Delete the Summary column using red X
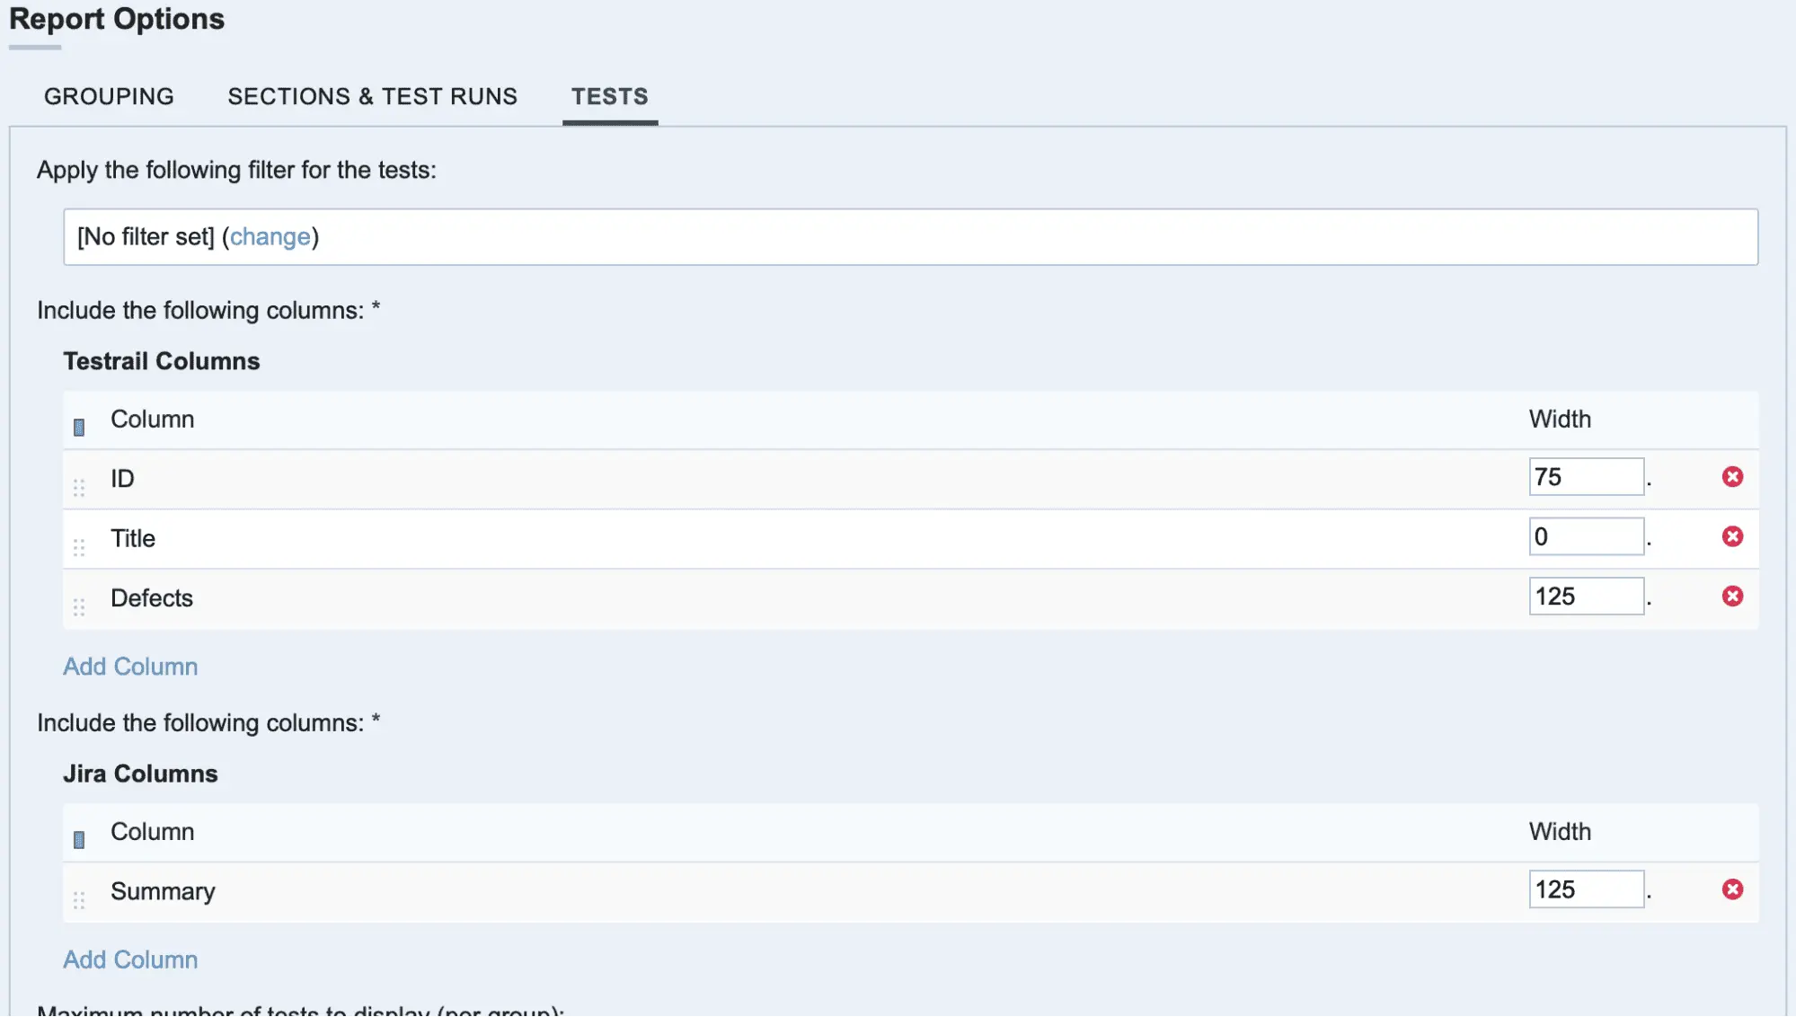Viewport: 1796px width, 1017px height. click(1732, 889)
